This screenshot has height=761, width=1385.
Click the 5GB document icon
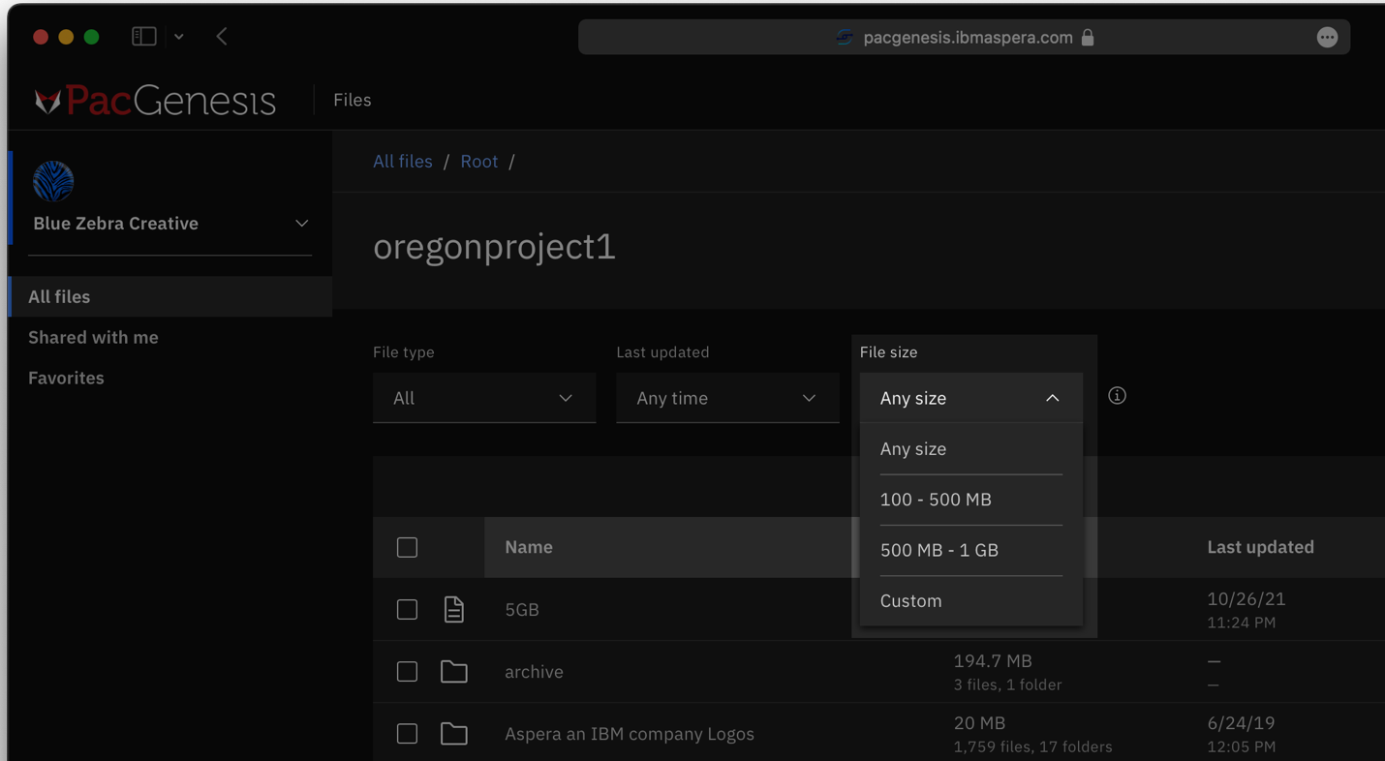click(454, 609)
